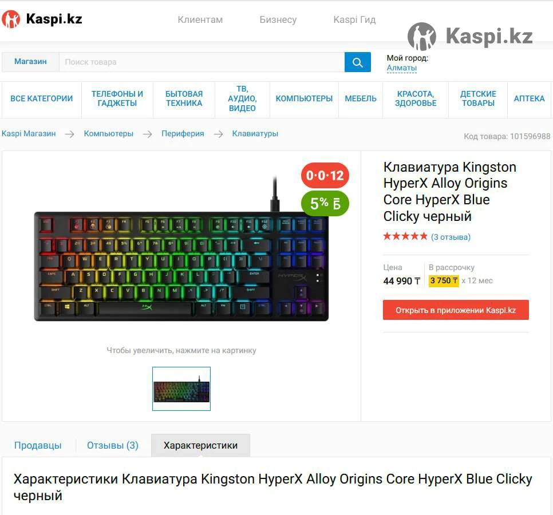Click the five-star rating icons

[x=405, y=236]
